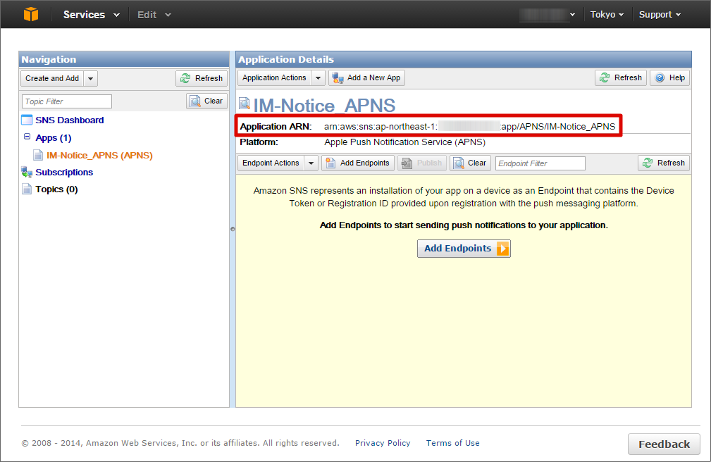Select Topics (0) in navigation
The image size is (711, 462).
tap(56, 189)
